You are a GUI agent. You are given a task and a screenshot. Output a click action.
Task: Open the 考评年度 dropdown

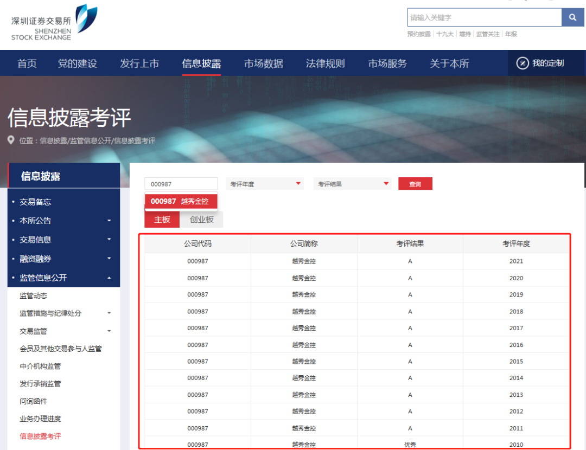pyautogui.click(x=264, y=184)
